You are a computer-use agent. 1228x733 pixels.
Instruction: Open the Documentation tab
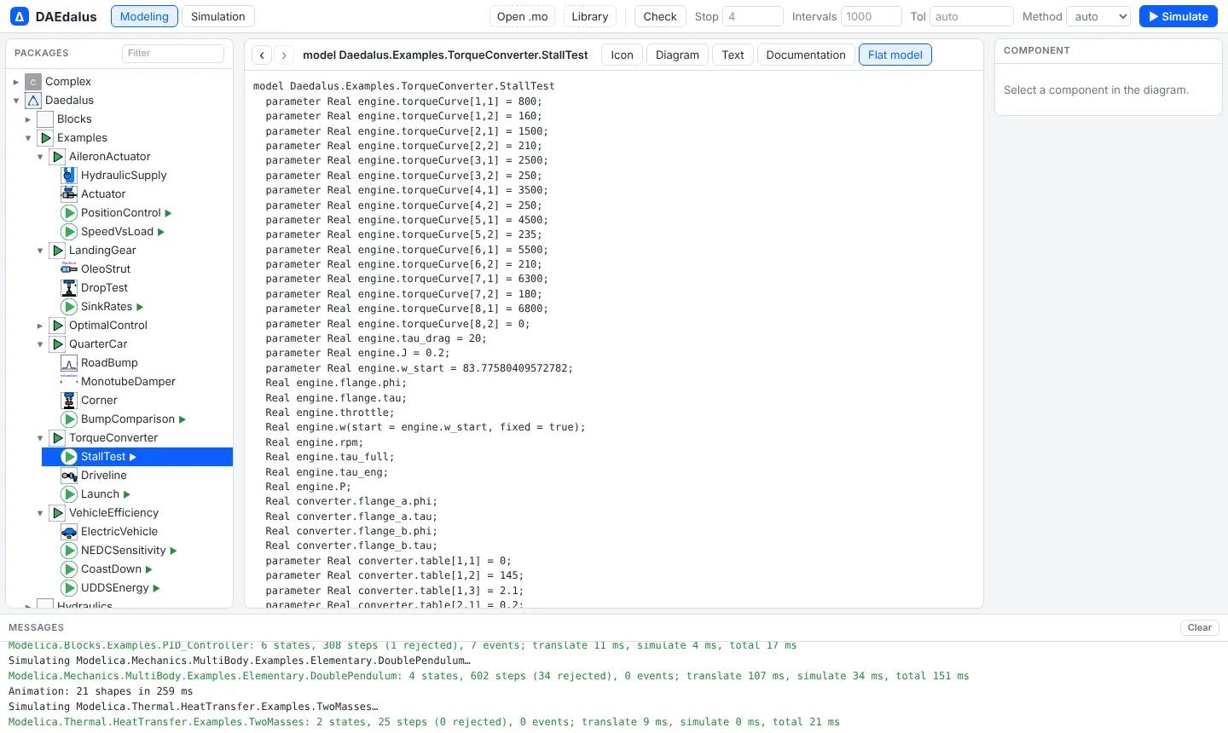click(806, 55)
